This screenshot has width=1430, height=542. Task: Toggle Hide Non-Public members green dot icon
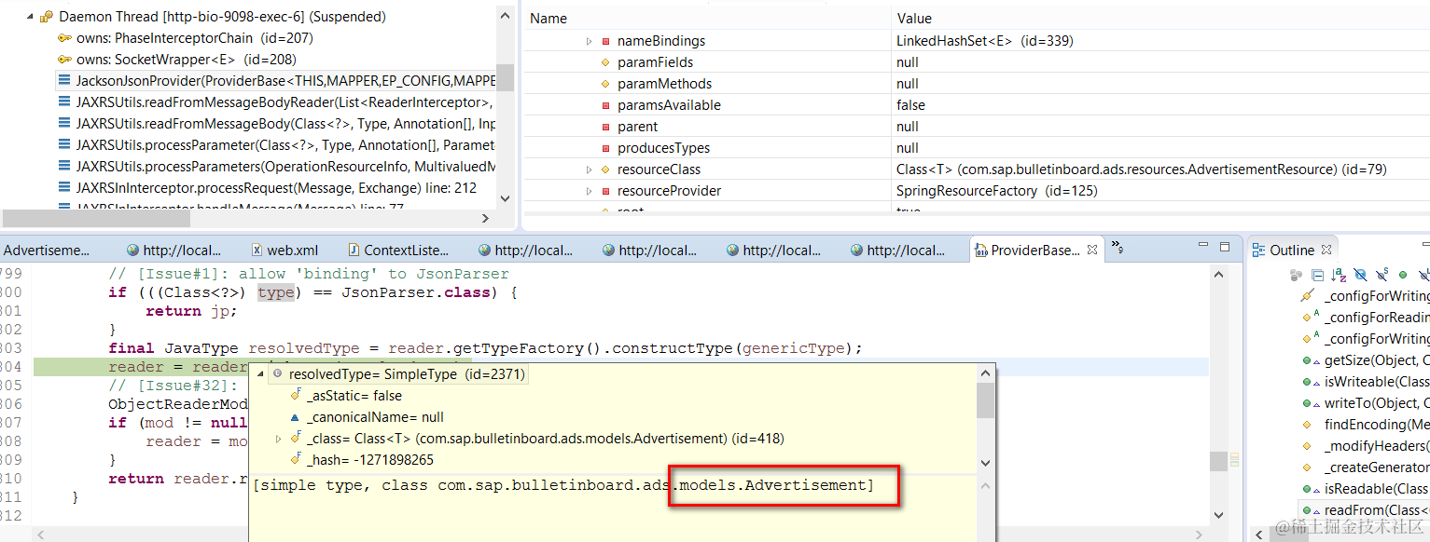[1402, 275]
